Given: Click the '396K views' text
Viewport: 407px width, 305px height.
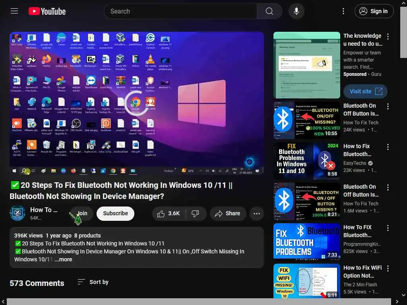Looking at the screenshot, I should (29, 236).
